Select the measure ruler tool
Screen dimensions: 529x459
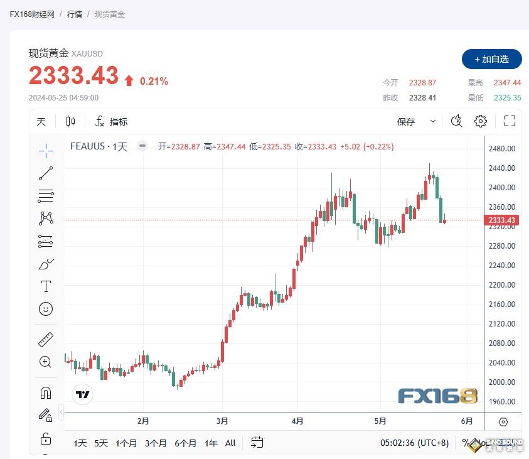click(45, 338)
